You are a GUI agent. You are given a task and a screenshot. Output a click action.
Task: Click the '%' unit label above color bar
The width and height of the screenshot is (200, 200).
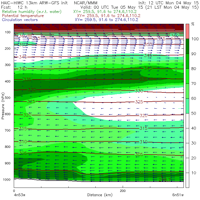tap(193, 24)
